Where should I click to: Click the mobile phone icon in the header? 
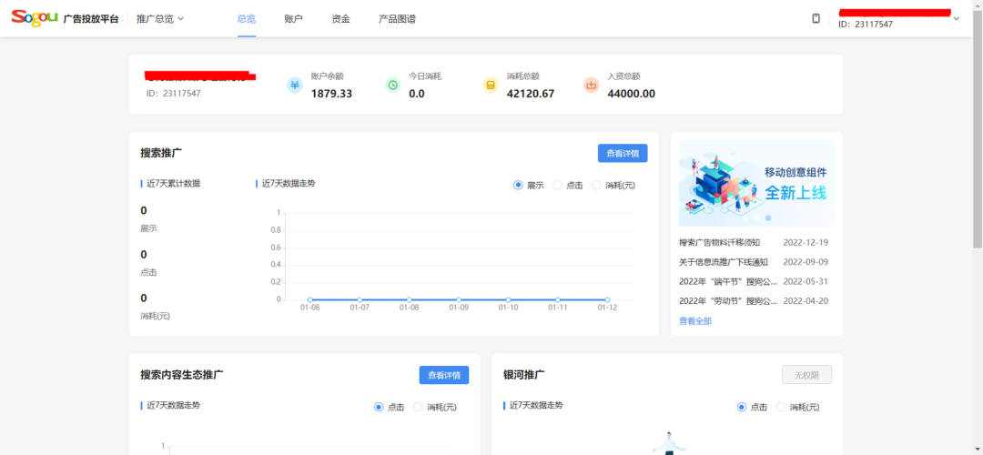[x=816, y=18]
